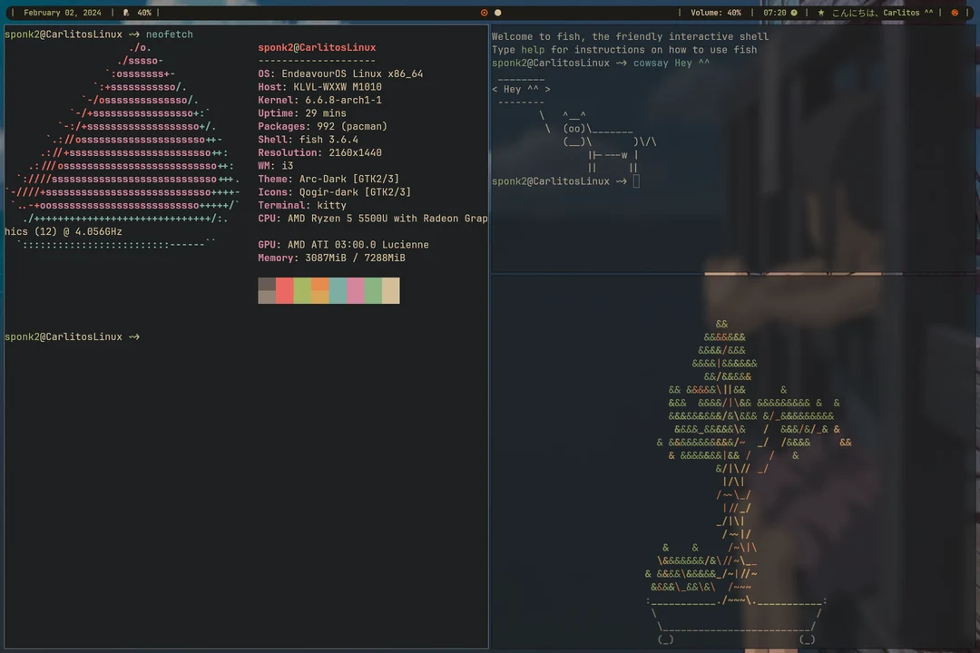The image size is (980, 653).
Task: Click the こんにちは、Carlitos greeting text
Action: pos(881,13)
